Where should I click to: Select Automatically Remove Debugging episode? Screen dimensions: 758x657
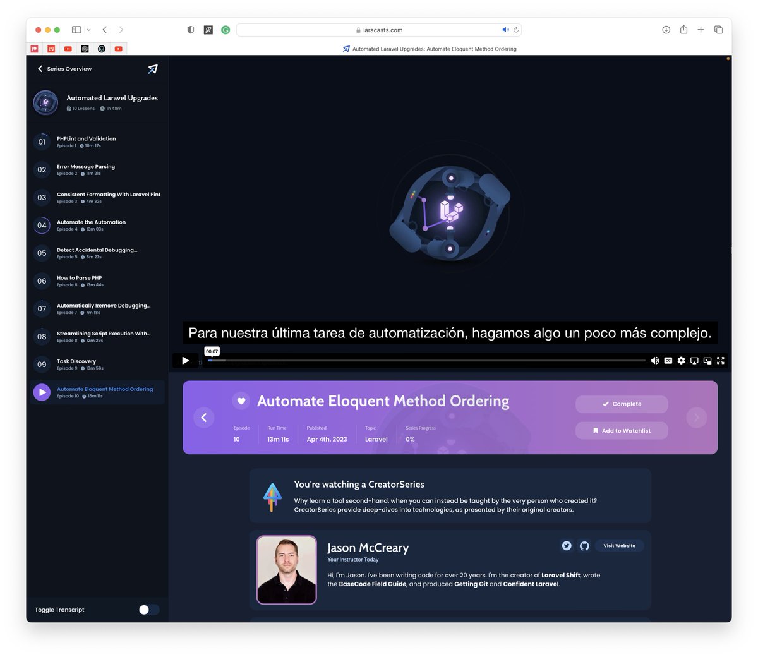pos(98,308)
